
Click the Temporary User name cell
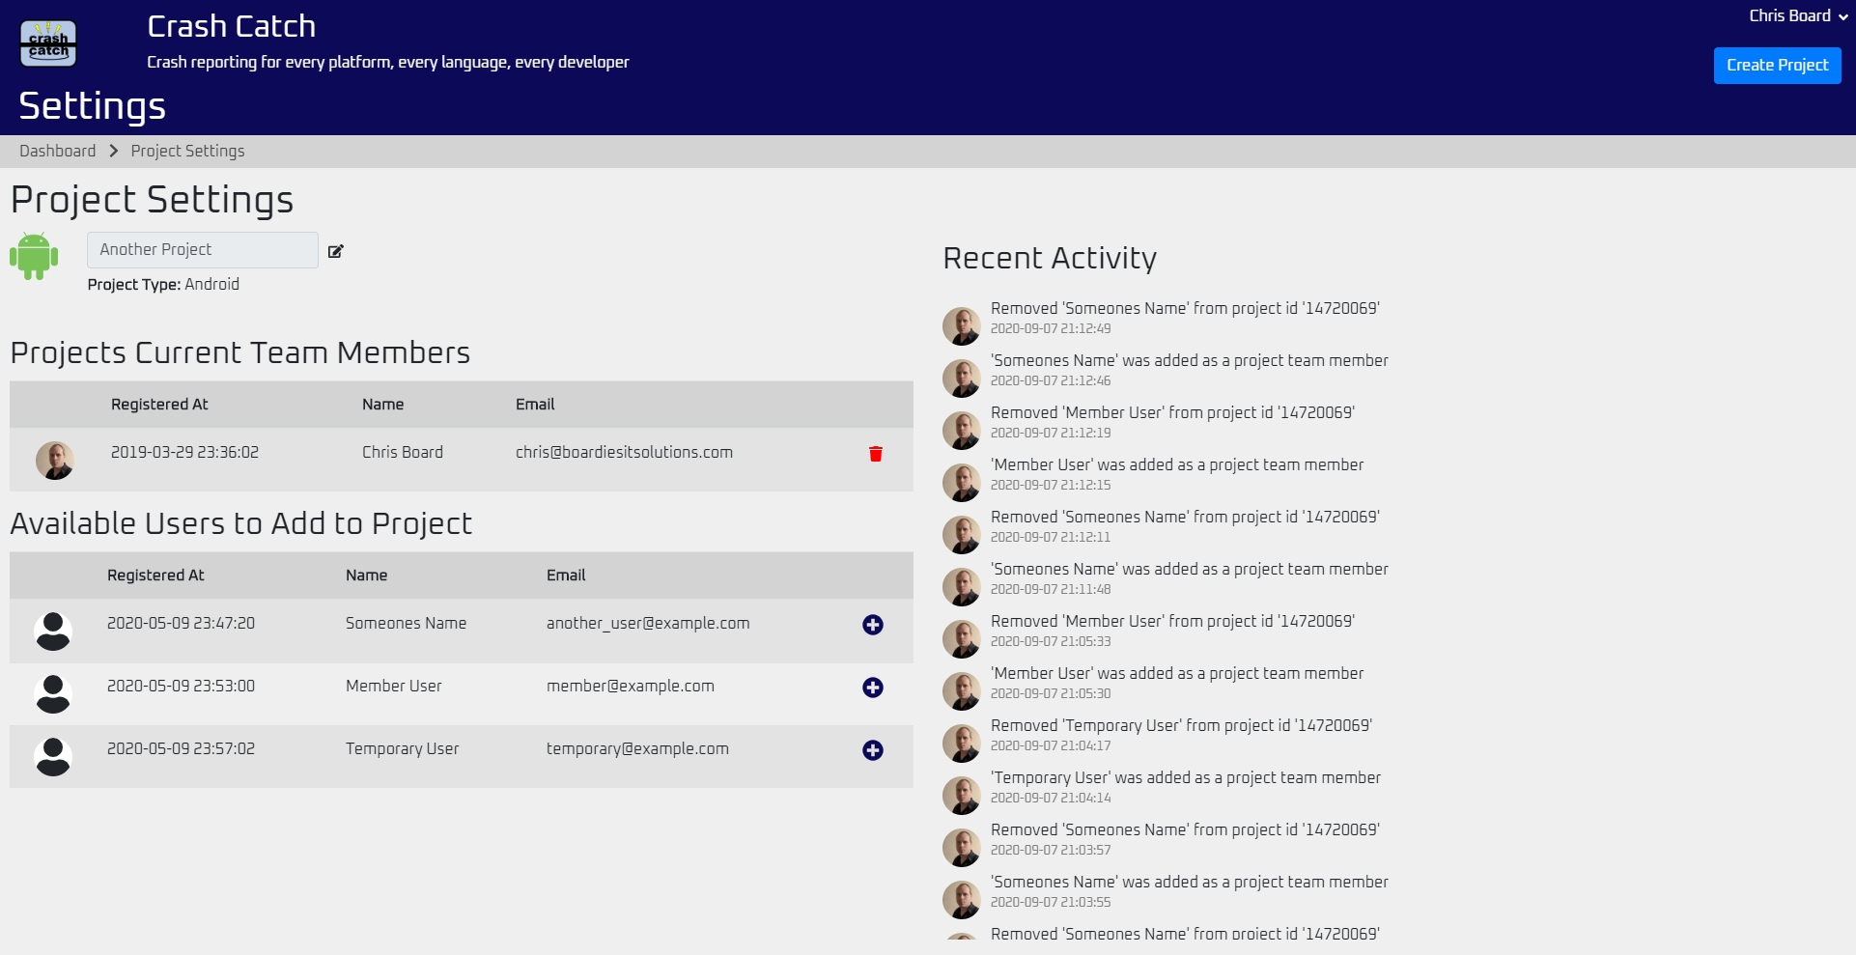402,748
